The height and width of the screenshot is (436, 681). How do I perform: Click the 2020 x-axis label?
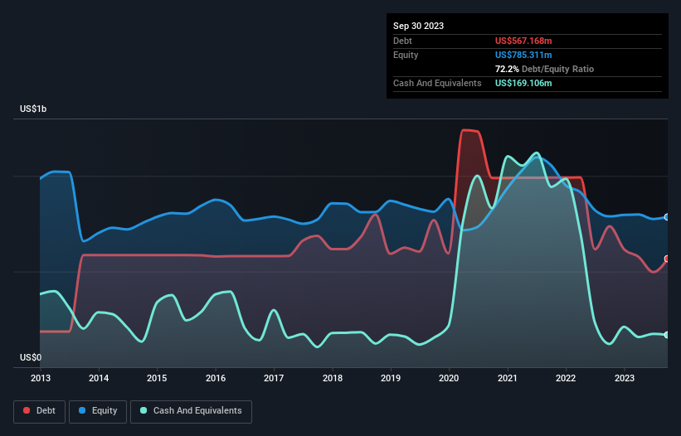coord(449,378)
